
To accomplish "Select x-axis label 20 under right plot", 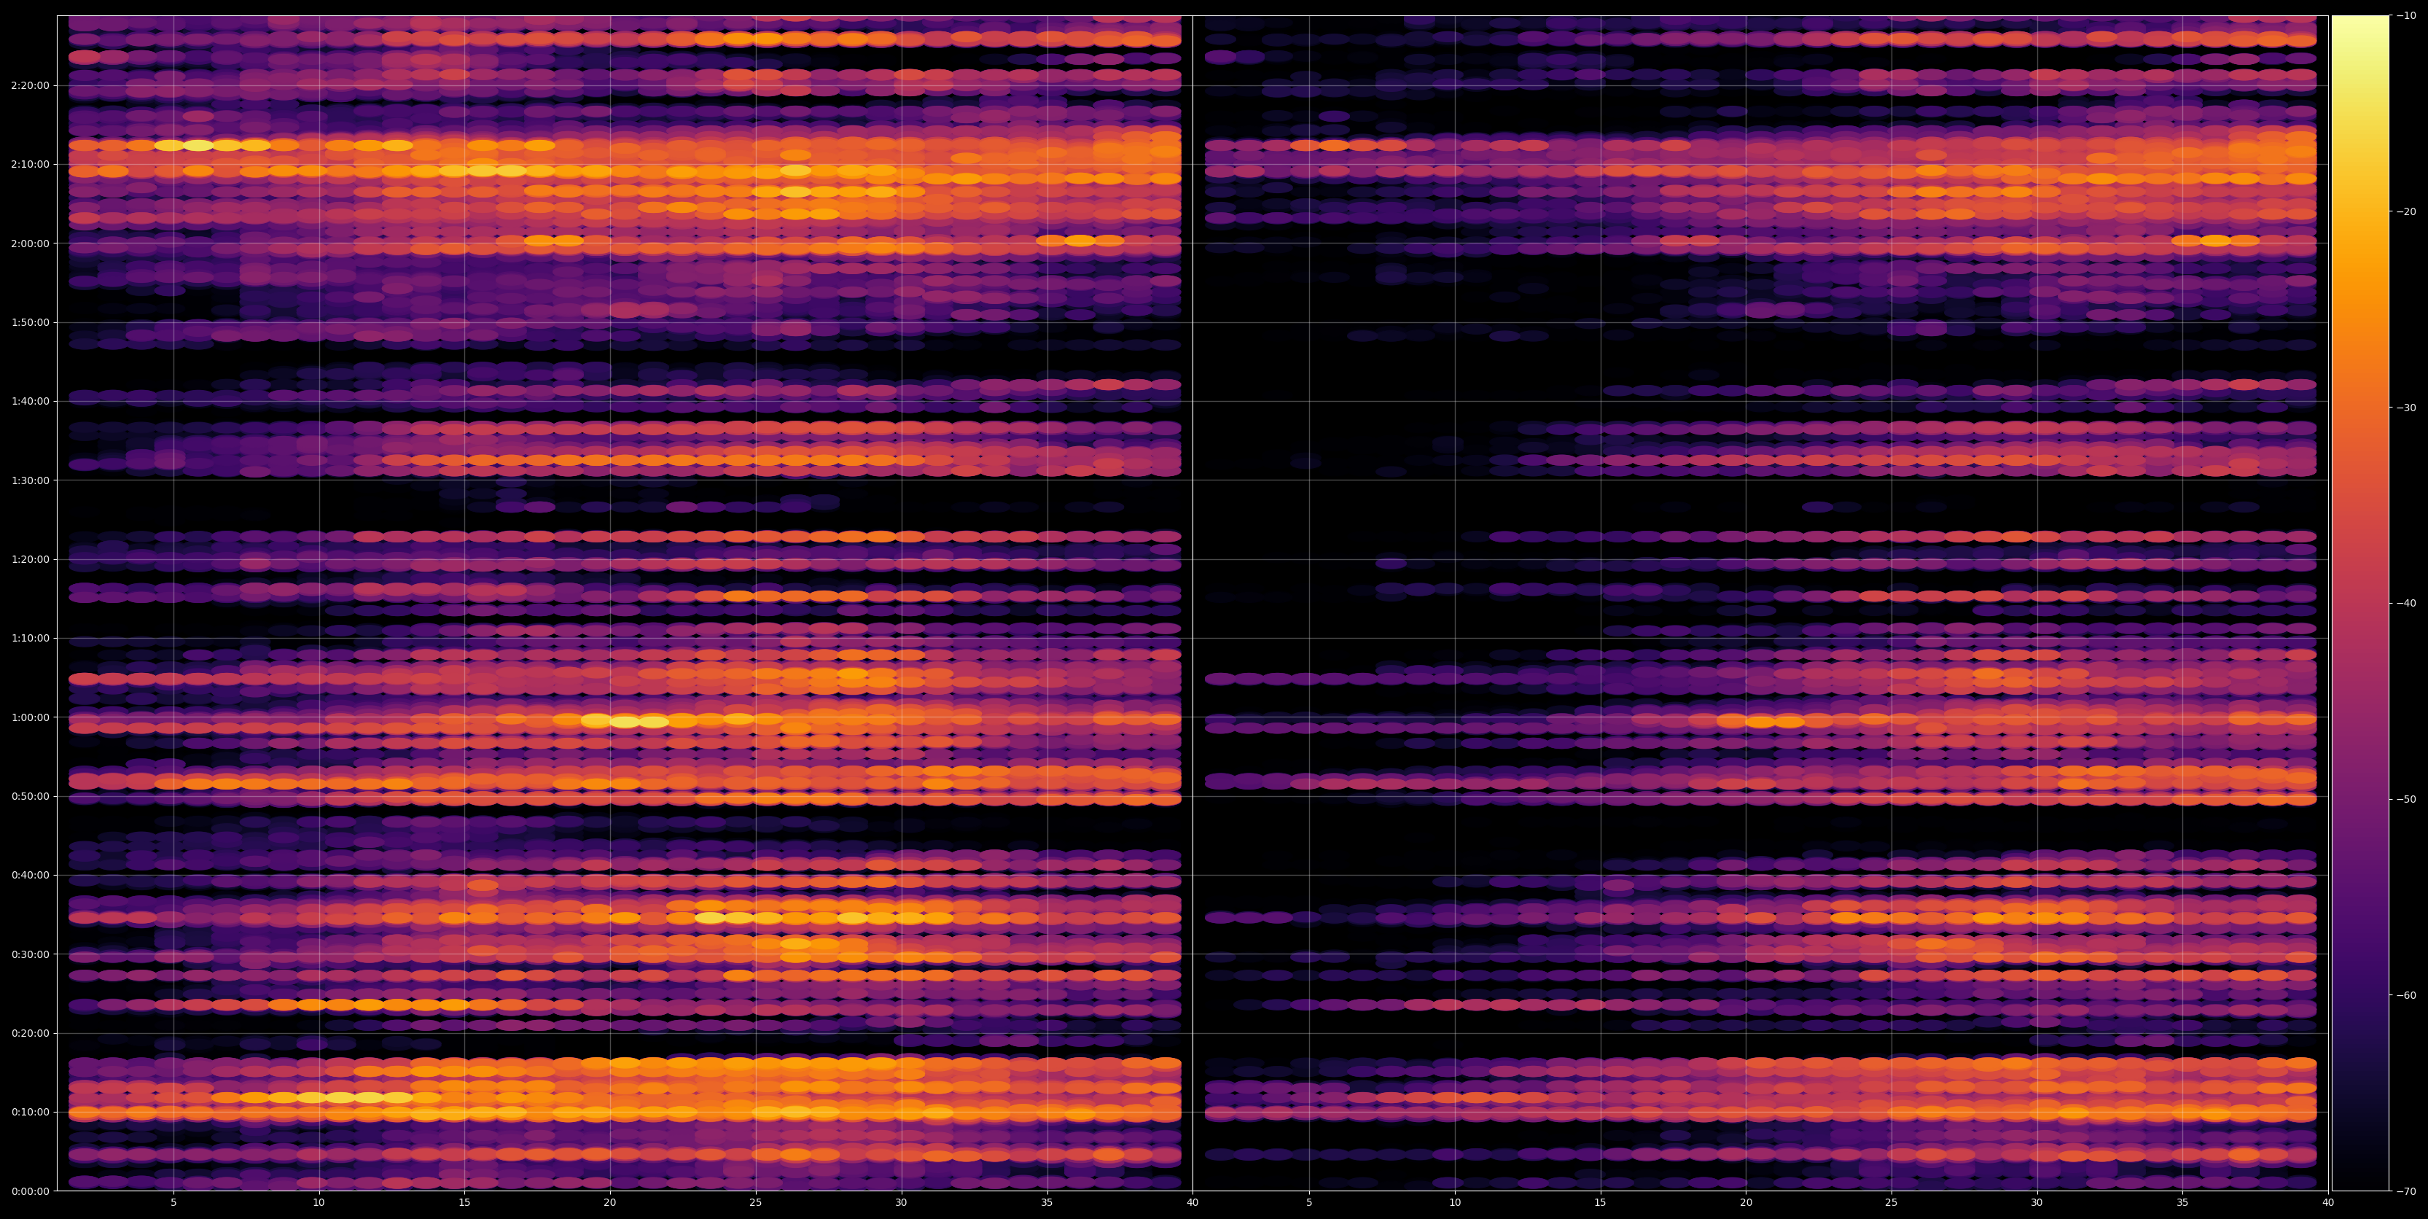I will click(1746, 1203).
